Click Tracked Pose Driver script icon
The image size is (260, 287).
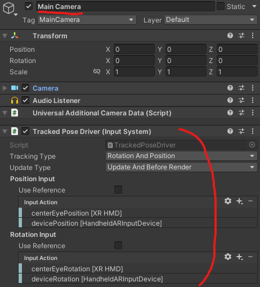click(15, 131)
